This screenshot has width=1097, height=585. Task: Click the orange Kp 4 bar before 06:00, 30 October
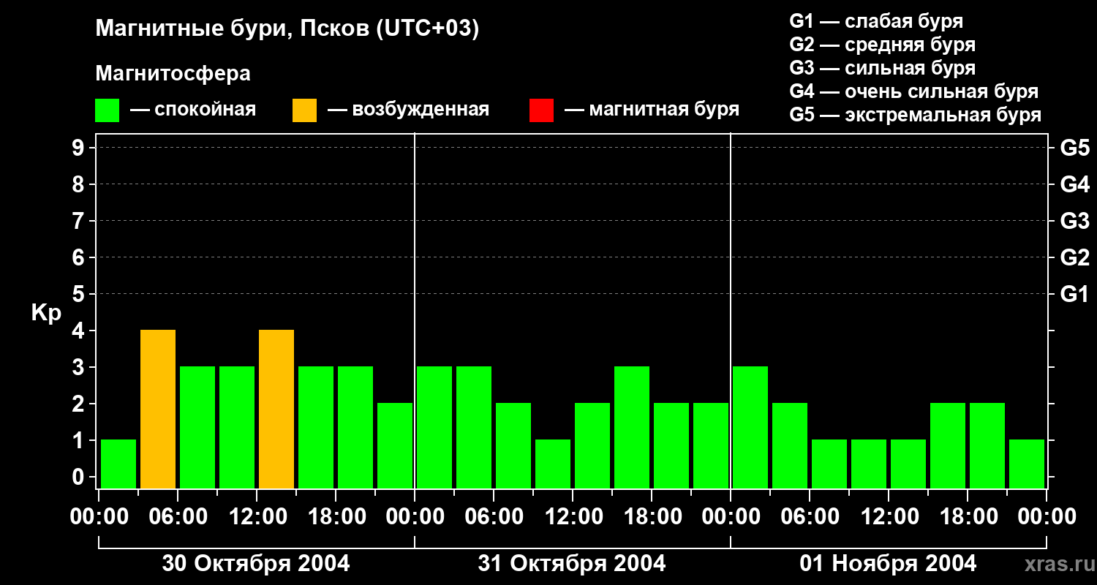coord(158,409)
